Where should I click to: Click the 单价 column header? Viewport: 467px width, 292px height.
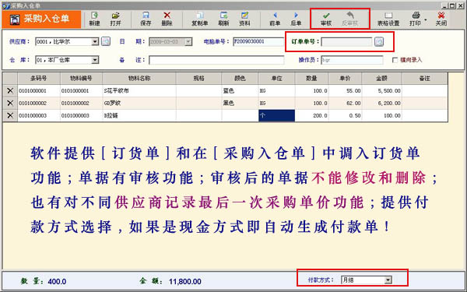[345, 79]
